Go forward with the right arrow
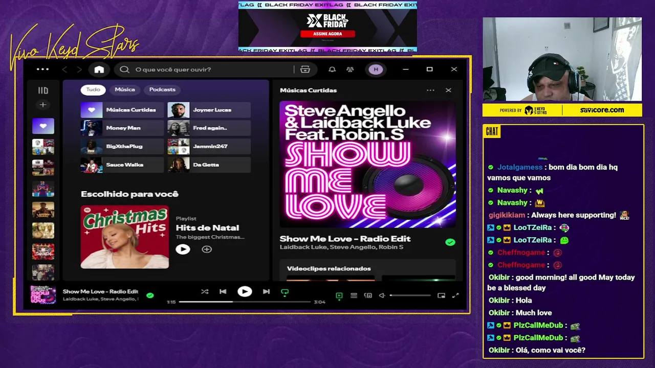Viewport: 655px width, 368px height. (x=79, y=70)
